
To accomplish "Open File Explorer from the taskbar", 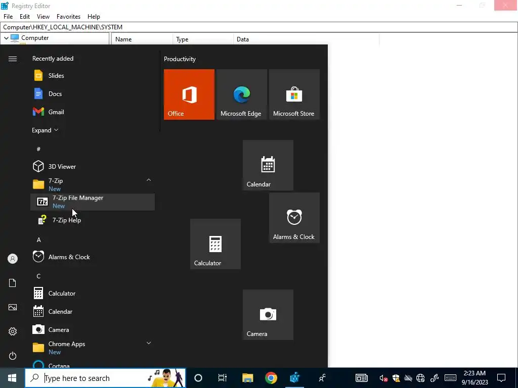I will click(x=247, y=378).
